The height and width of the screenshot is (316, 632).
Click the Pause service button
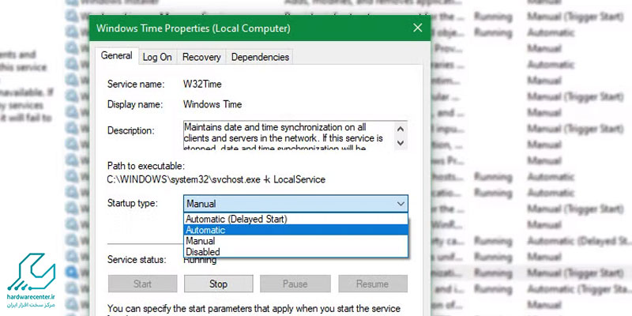(x=295, y=284)
